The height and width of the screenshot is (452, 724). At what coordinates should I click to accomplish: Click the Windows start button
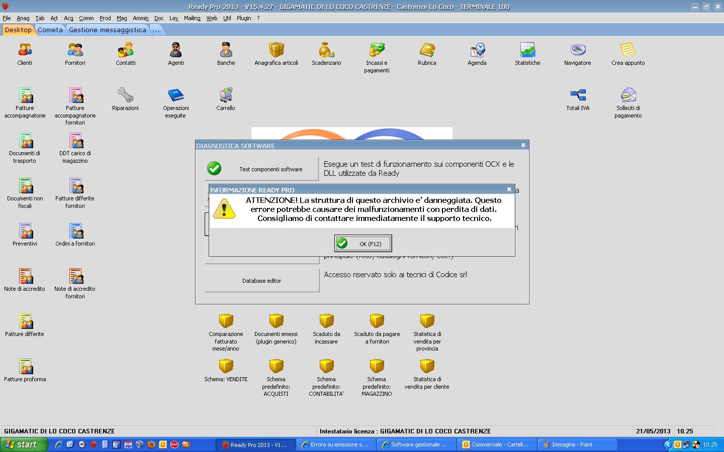(x=24, y=444)
